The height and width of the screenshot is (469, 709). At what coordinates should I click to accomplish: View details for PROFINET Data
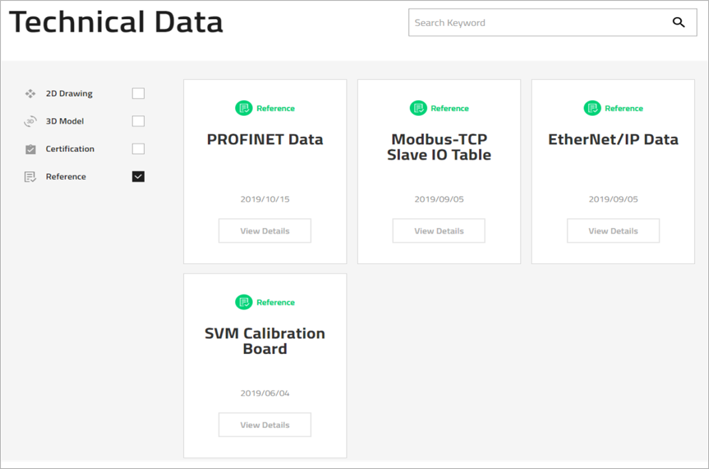coord(265,231)
